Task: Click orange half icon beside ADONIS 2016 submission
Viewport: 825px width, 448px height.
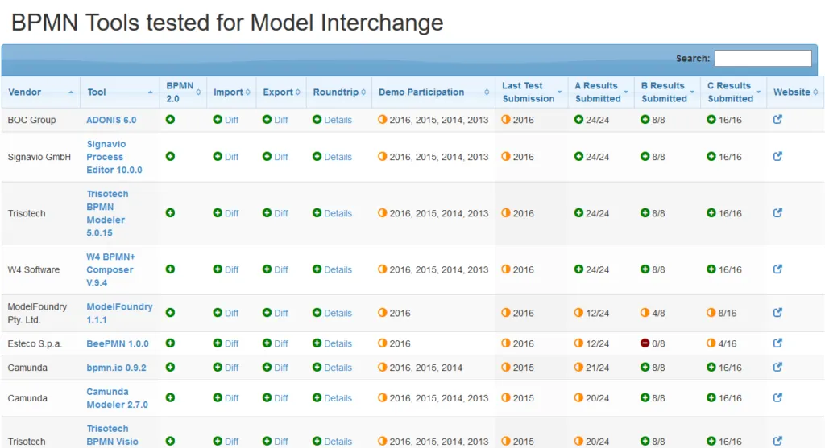Action: click(x=506, y=120)
